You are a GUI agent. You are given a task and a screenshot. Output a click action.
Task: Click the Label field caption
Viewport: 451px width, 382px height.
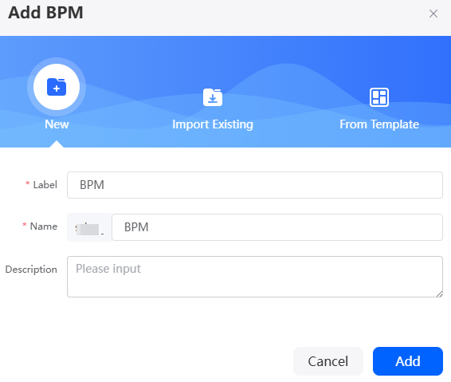coord(45,185)
